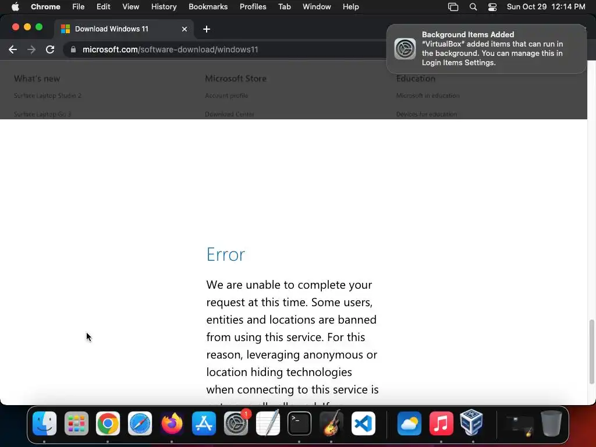Click the What's new footer heading
The image size is (596, 447).
tap(37, 79)
